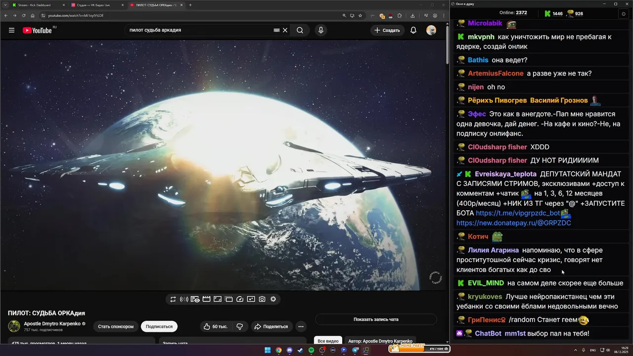Click the YouTube page vertical scrollbar
The width and height of the screenshot is (633, 356).
447,44
